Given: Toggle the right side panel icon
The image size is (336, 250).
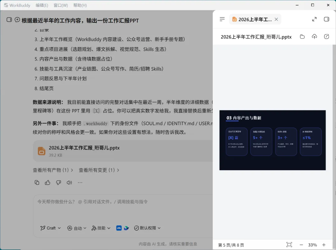Looking at the screenshot, I should (x=326, y=19).
